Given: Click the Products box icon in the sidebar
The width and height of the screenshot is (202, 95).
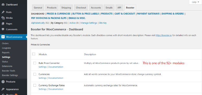Looking at the screenshot, I should click(x=3, y=82).
